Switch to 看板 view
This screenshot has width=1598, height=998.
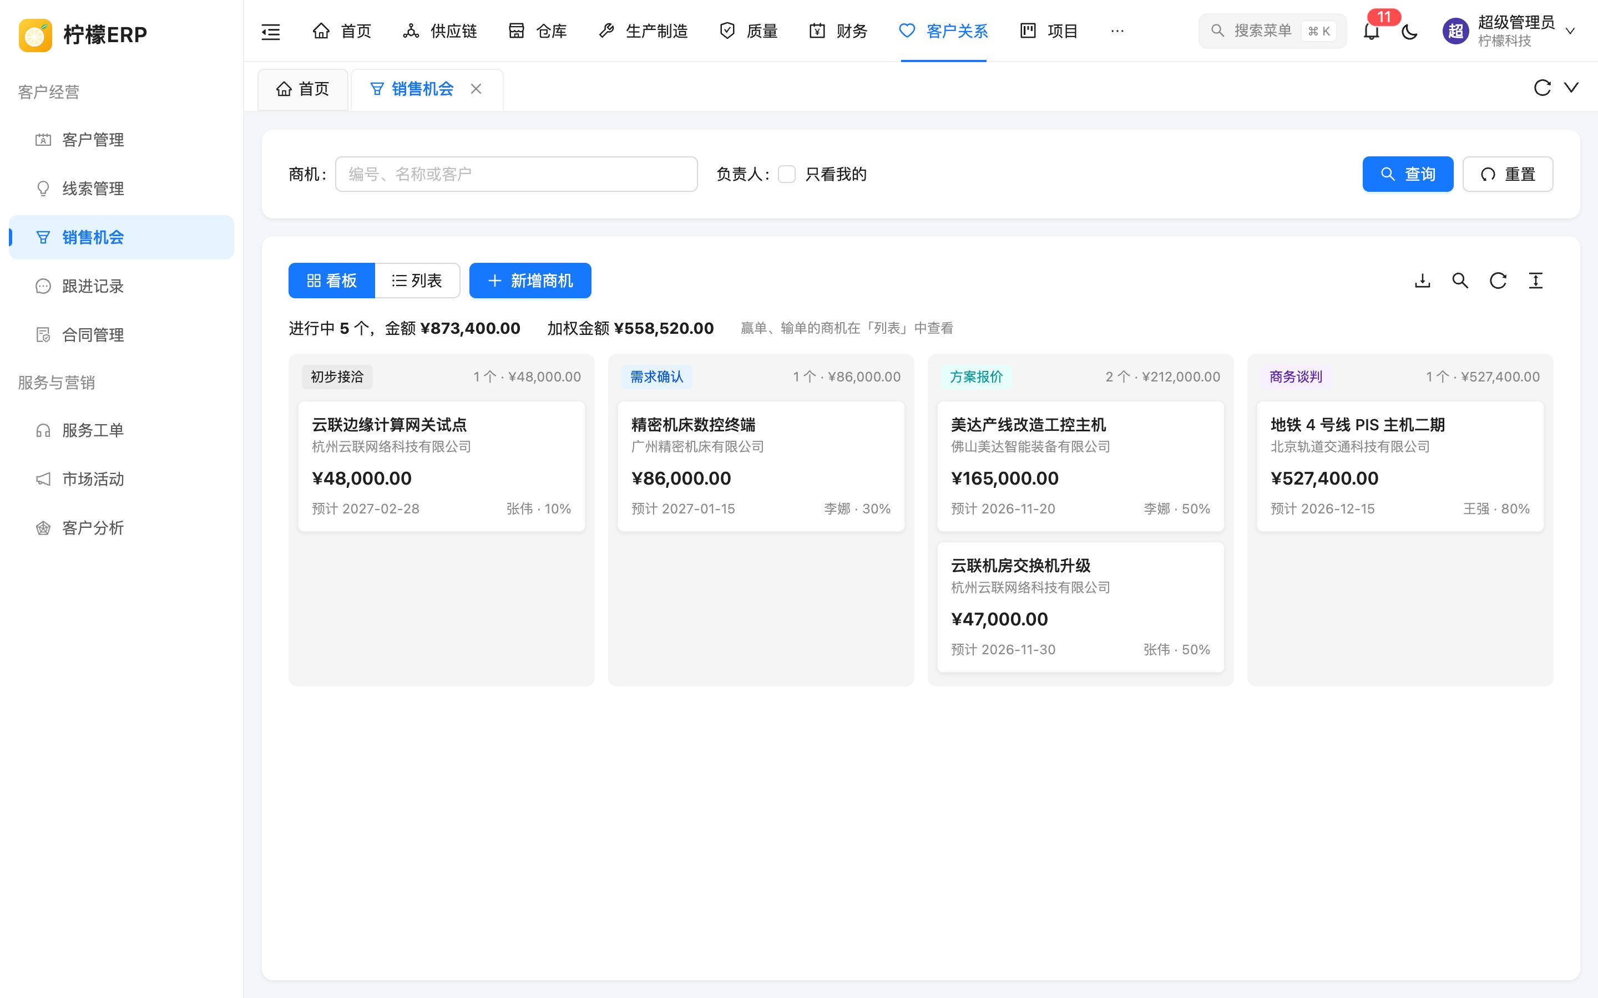pos(331,281)
